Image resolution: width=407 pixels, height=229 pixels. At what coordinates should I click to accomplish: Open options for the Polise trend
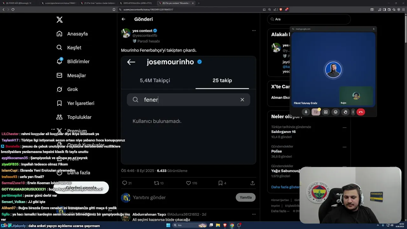click(x=344, y=147)
